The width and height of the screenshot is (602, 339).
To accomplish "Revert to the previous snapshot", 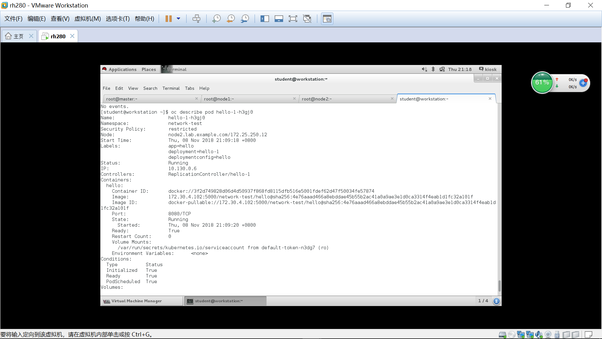I will pyautogui.click(x=231, y=19).
